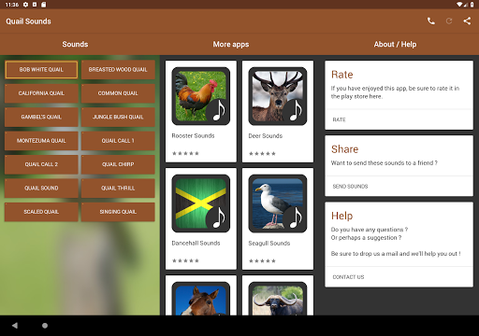Viewport: 479px width, 336px height.
Task: Tap the Android home circle button
Action: (45, 326)
